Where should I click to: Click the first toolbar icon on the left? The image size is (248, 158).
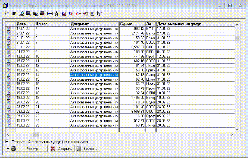(7, 14)
